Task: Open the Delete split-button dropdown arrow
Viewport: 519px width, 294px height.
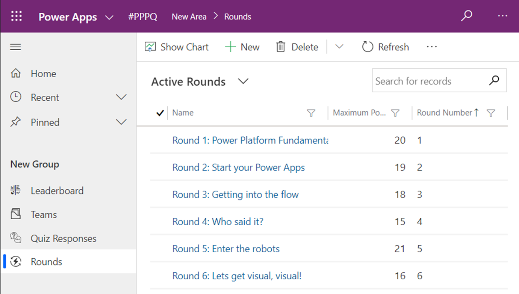Action: (339, 47)
